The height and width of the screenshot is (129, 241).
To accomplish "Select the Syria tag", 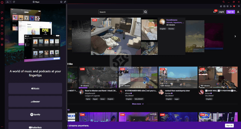I will pyautogui.click(x=88, y=99).
